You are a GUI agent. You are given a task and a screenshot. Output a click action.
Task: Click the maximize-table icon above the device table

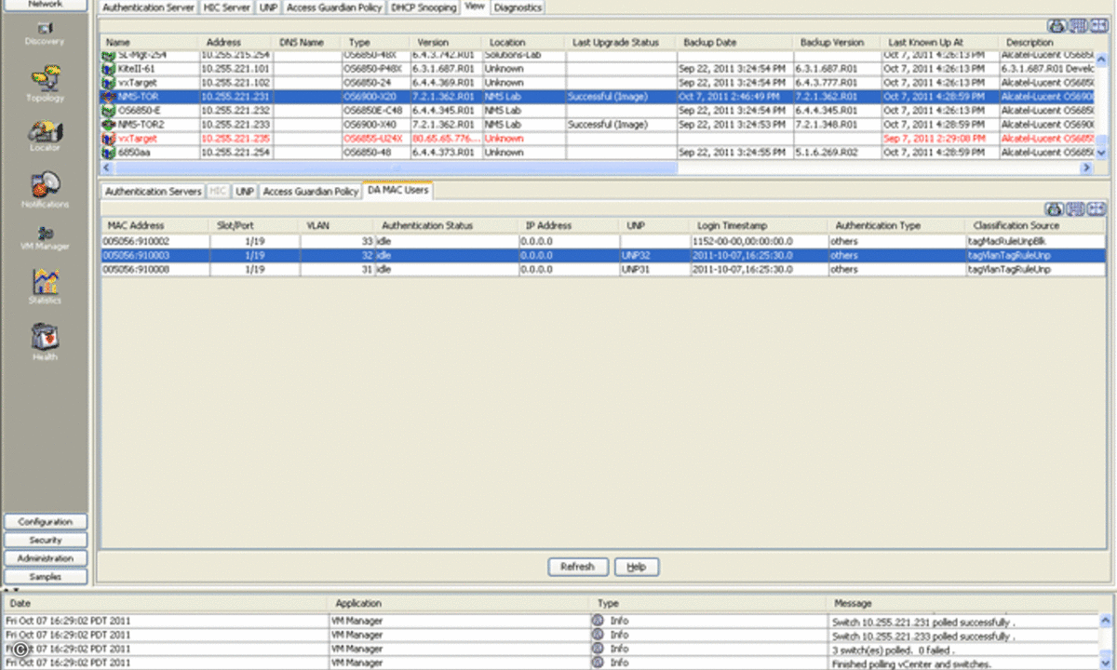[x=1097, y=26]
